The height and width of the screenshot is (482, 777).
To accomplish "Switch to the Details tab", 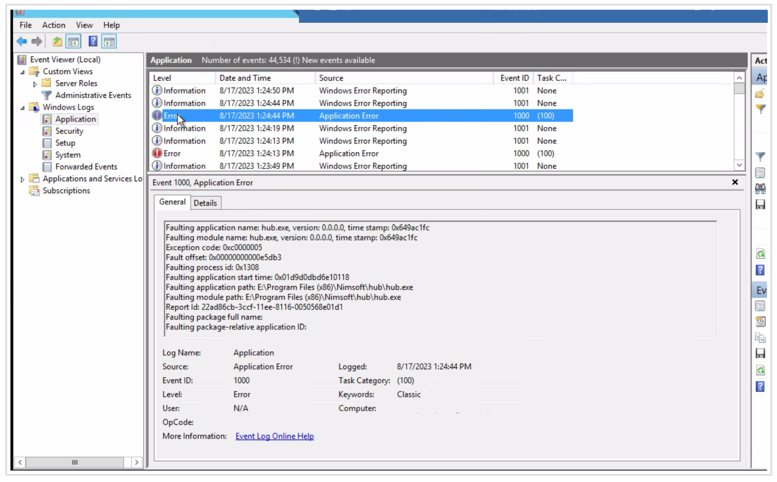I will pyautogui.click(x=205, y=203).
